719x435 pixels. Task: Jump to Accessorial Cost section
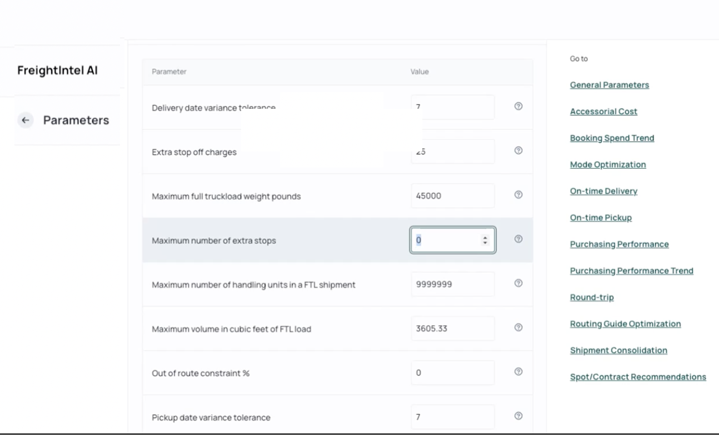click(x=603, y=112)
